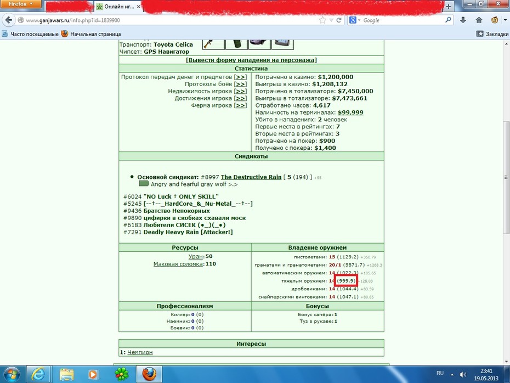Open ICQ green flower taskbar icon
Image resolution: width=510 pixels, height=383 pixels.
coord(122,375)
